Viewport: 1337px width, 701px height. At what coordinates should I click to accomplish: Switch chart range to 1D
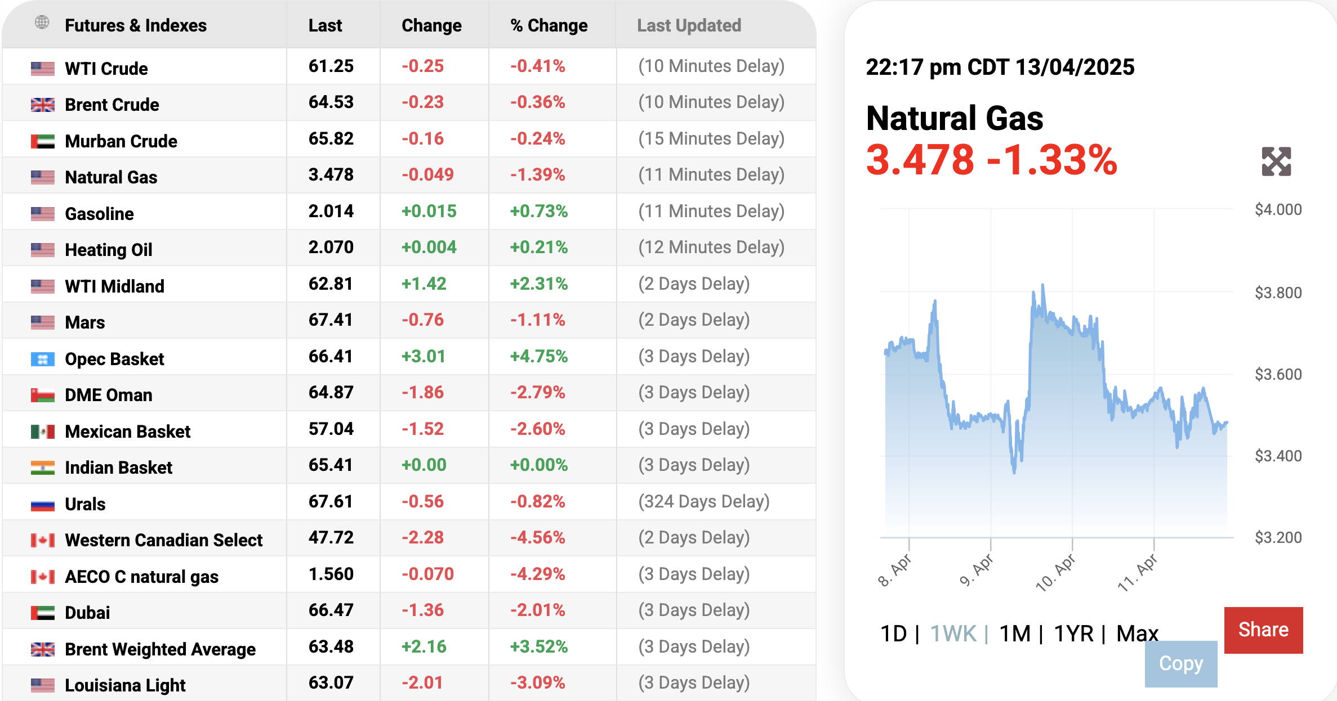[893, 634]
